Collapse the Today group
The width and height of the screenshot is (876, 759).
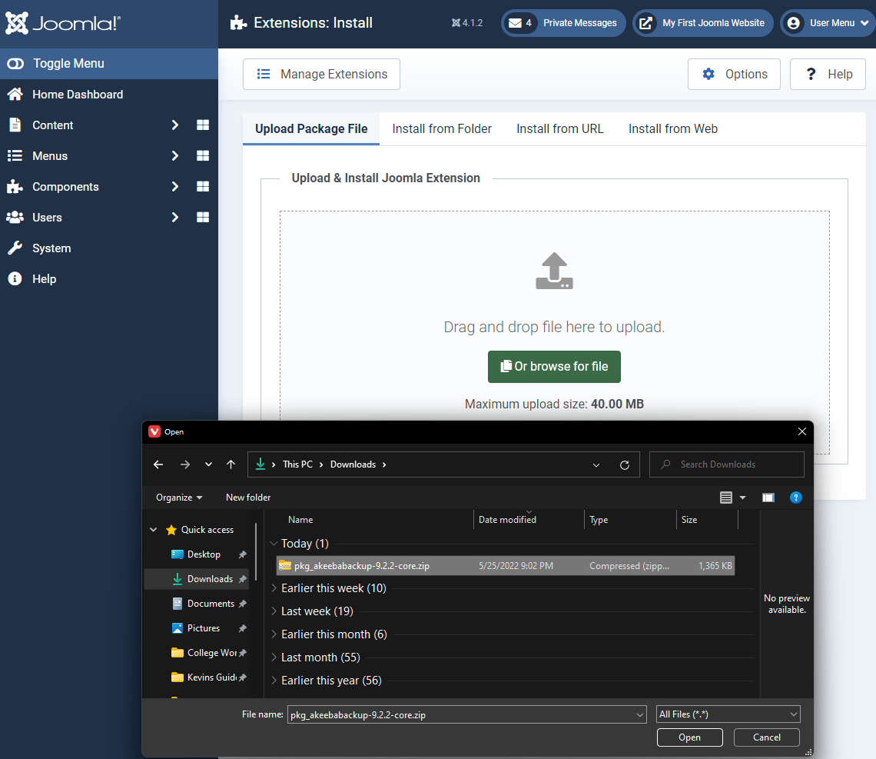[274, 543]
